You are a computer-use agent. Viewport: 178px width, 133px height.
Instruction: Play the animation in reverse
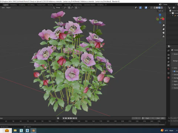tap(69, 118)
